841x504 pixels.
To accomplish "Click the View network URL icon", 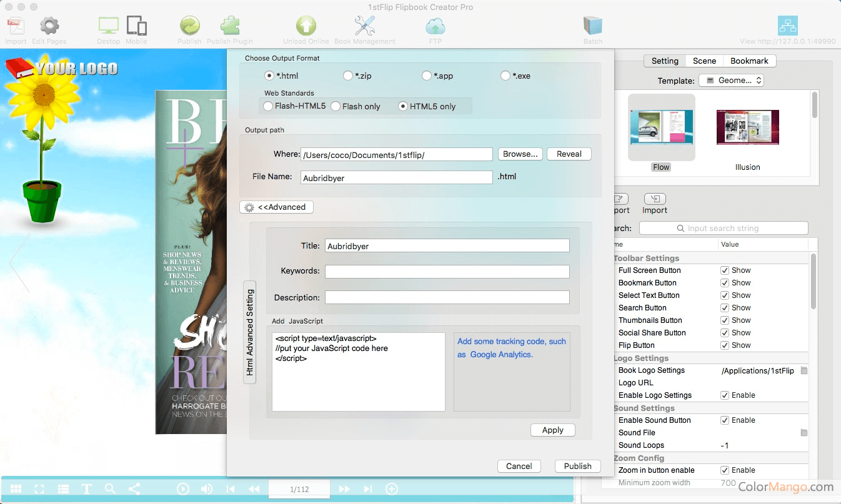I will coord(788,26).
